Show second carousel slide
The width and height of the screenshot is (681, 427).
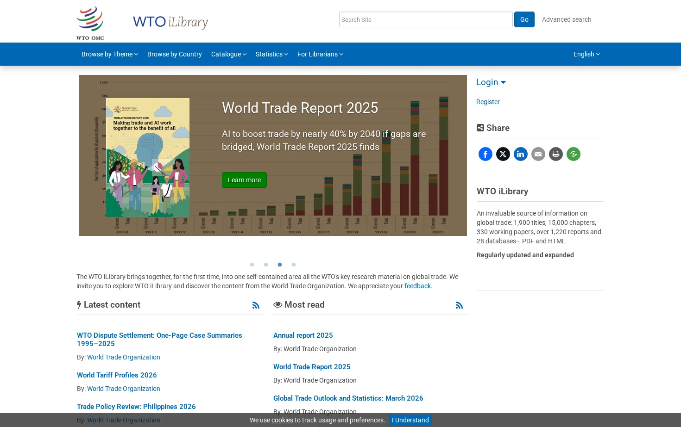point(266,265)
